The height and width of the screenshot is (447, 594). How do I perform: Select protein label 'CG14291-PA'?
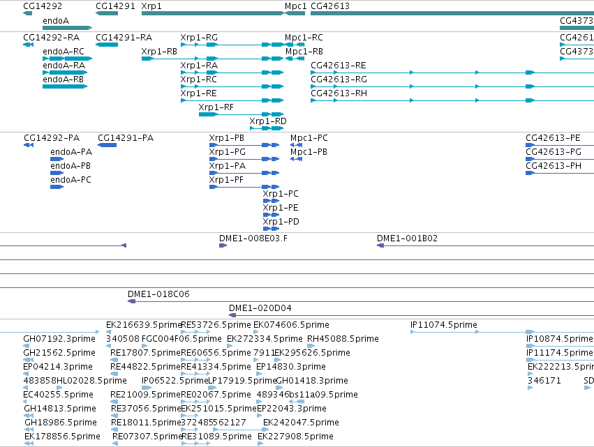point(126,138)
